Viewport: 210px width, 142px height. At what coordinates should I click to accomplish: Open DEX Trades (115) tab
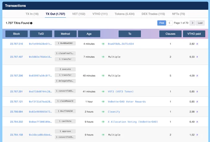tap(153, 14)
